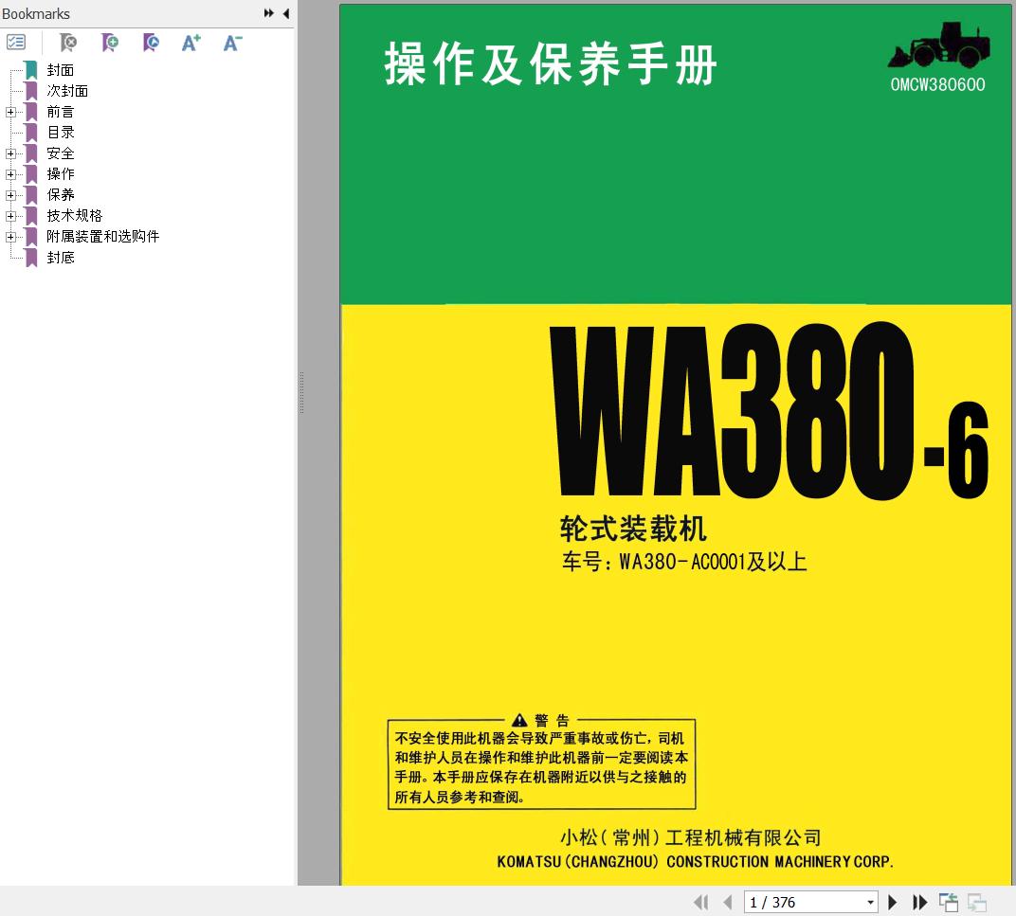Click the 操作及保养手册 heading on the page
Screen dimensions: 1016x916
click(x=551, y=63)
